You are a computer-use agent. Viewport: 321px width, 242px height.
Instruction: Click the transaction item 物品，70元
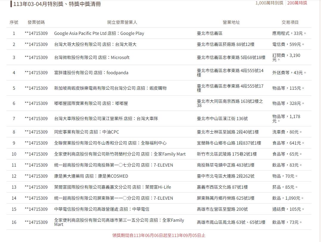click(x=285, y=176)
